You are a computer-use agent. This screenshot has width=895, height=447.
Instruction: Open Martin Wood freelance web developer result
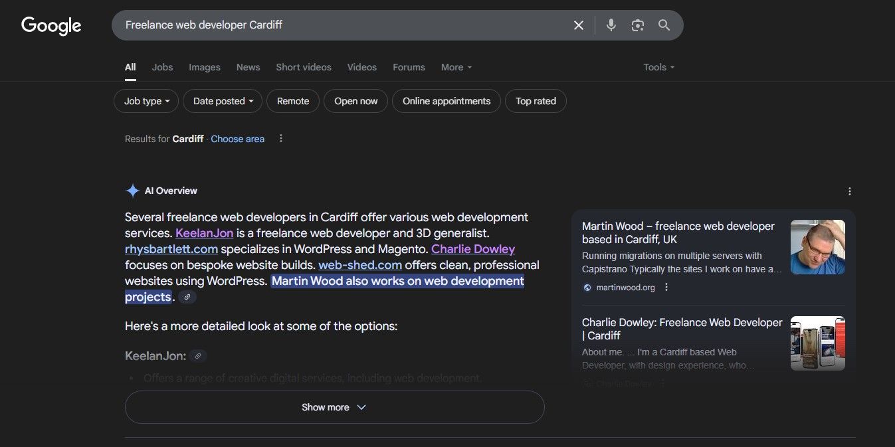pyautogui.click(x=678, y=232)
